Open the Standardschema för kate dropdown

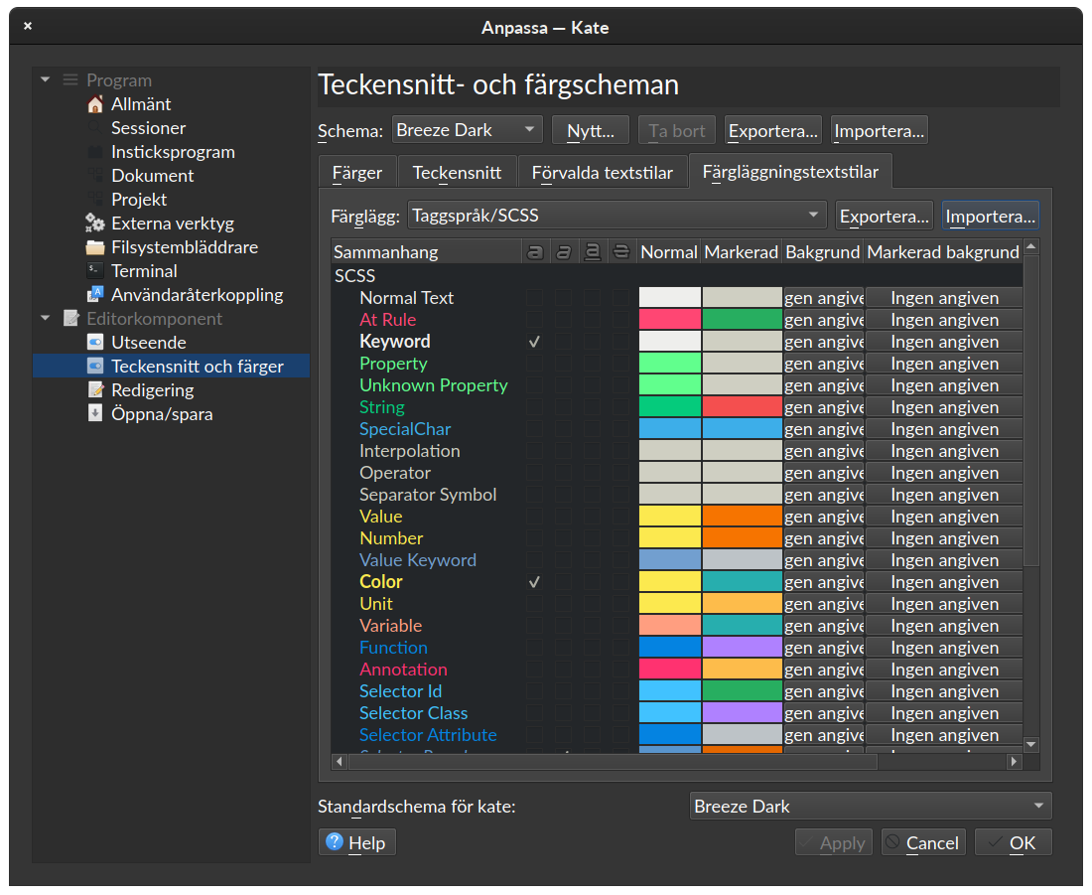pyautogui.click(x=871, y=807)
